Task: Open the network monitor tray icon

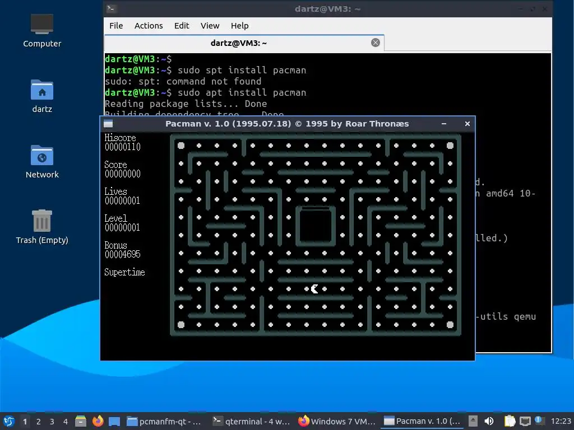Action: (525, 421)
